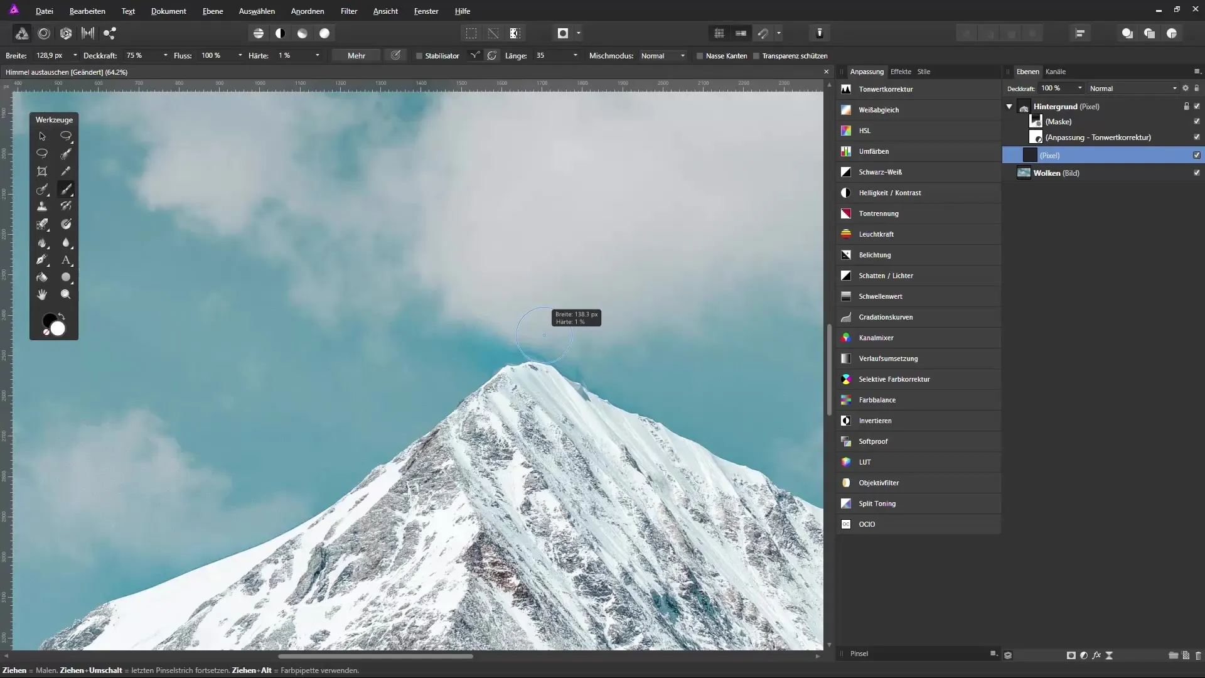1205x678 pixels.
Task: Open the layer blend mode Normal dropdown
Action: 1133,89
